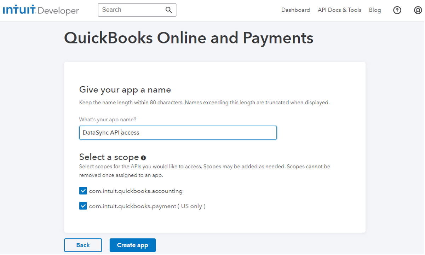This screenshot has width=425, height=255.
Task: Open the account profile icon
Action: 418,10
